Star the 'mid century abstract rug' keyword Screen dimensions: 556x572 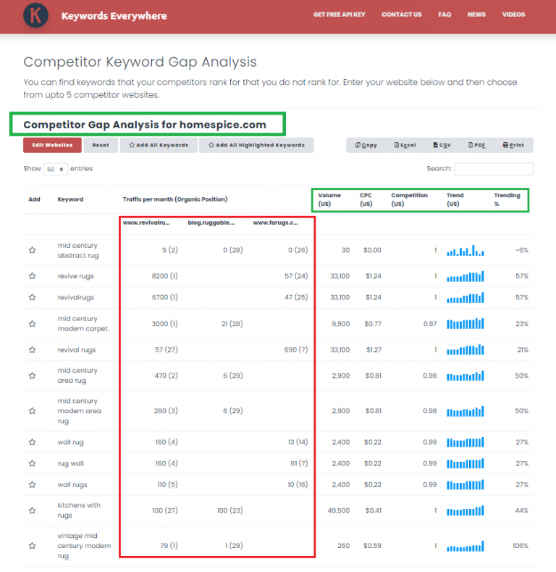(x=33, y=250)
